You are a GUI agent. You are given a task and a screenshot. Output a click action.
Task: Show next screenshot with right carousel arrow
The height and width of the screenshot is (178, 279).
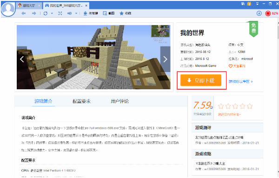[165, 59]
